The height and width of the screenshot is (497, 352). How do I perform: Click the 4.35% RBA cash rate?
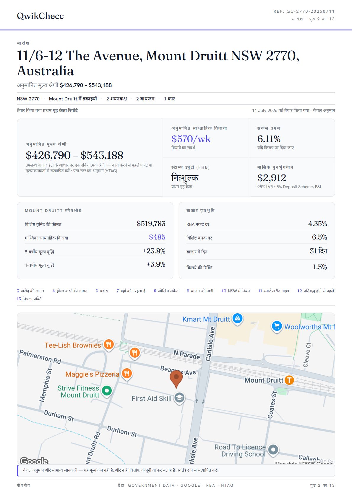318,224
